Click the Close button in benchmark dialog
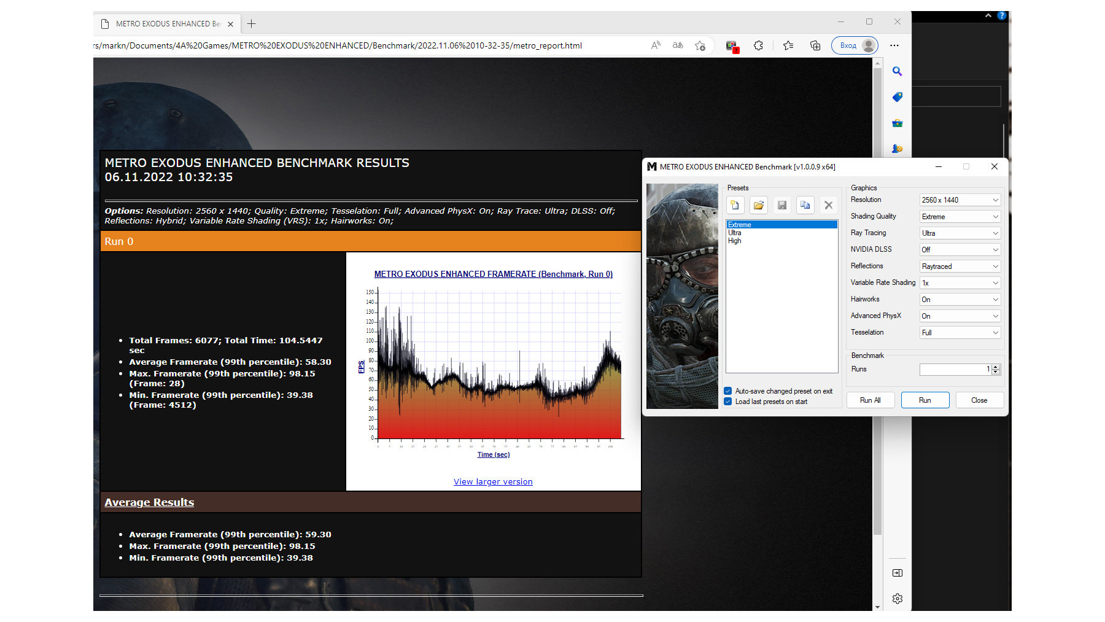Image resolution: width=1105 pixels, height=622 pixels. (x=980, y=400)
